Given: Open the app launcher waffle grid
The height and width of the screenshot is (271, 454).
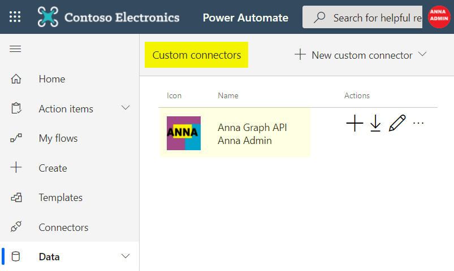Looking at the screenshot, I should 15,17.
